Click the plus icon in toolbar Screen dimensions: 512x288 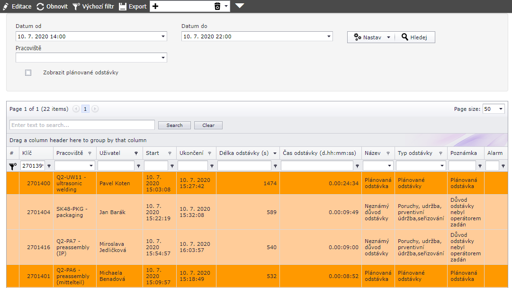[156, 7]
